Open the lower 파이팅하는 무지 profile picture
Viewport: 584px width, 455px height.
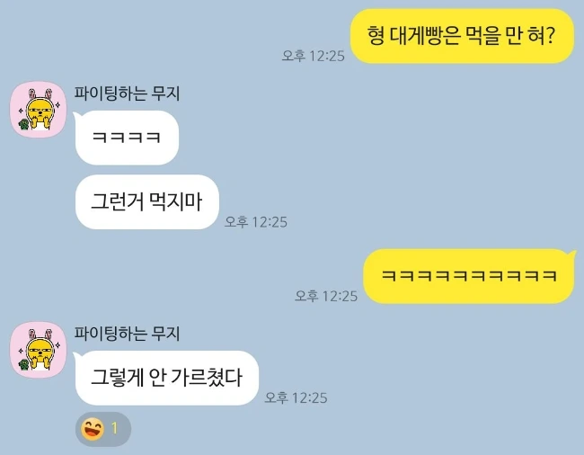38,350
